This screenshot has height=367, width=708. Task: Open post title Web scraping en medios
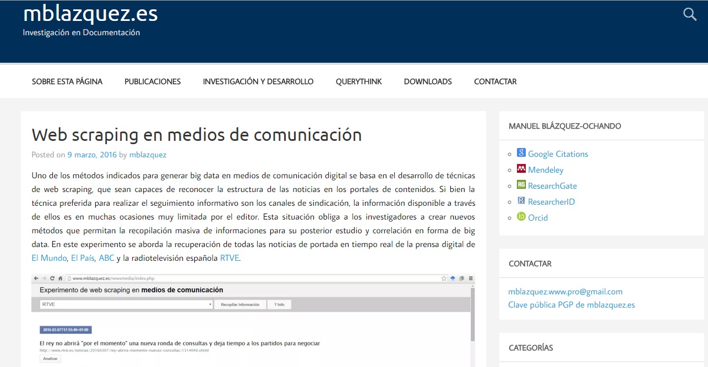point(197,134)
